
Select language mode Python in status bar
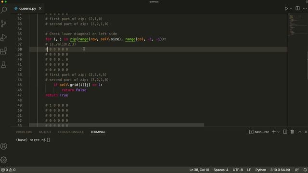click(x=260, y=170)
